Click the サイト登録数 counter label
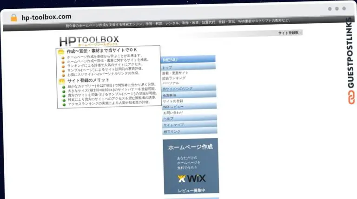Image resolution: width=357 pixels, height=199 pixels. click(290, 33)
